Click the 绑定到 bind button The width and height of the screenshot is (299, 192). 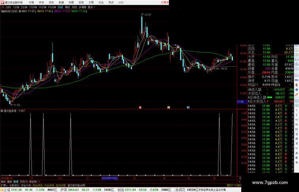tap(33, 182)
